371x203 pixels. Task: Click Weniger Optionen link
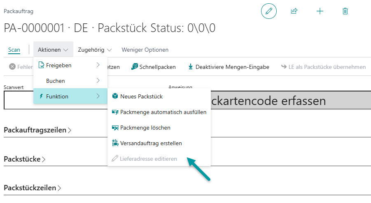pyautogui.click(x=145, y=50)
